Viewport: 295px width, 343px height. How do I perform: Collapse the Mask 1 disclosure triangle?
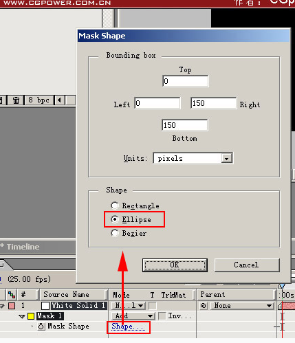pos(22,316)
